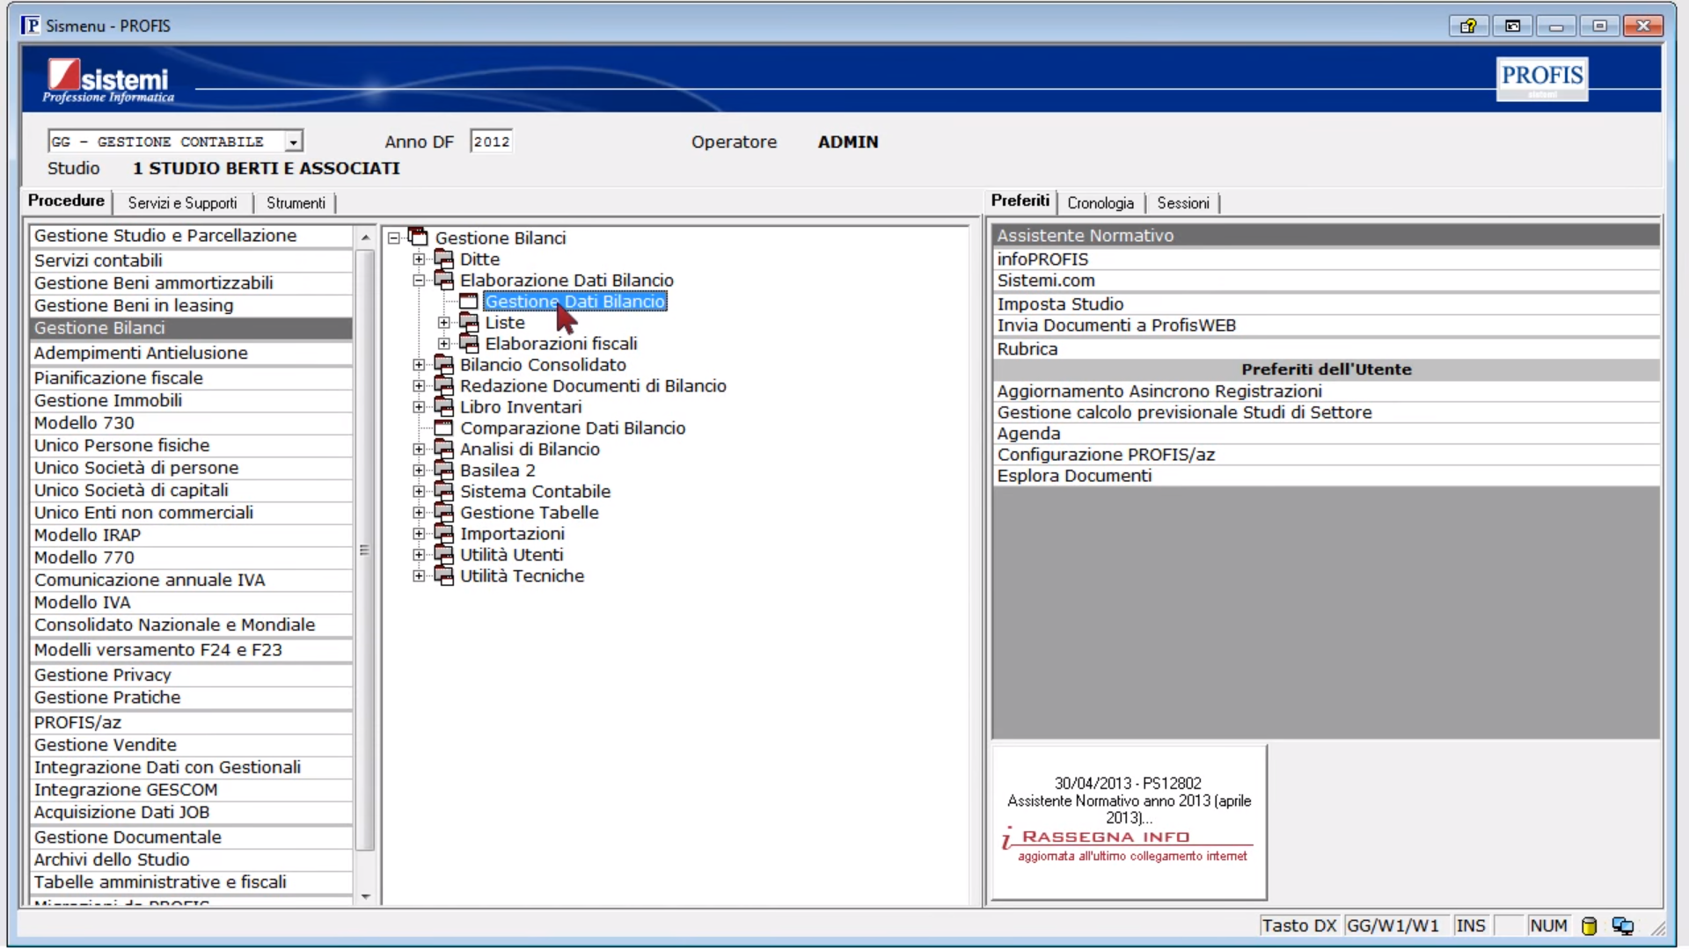Switch to Servizi e Supporti tab
This screenshot has height=950, width=1689.
coord(182,203)
